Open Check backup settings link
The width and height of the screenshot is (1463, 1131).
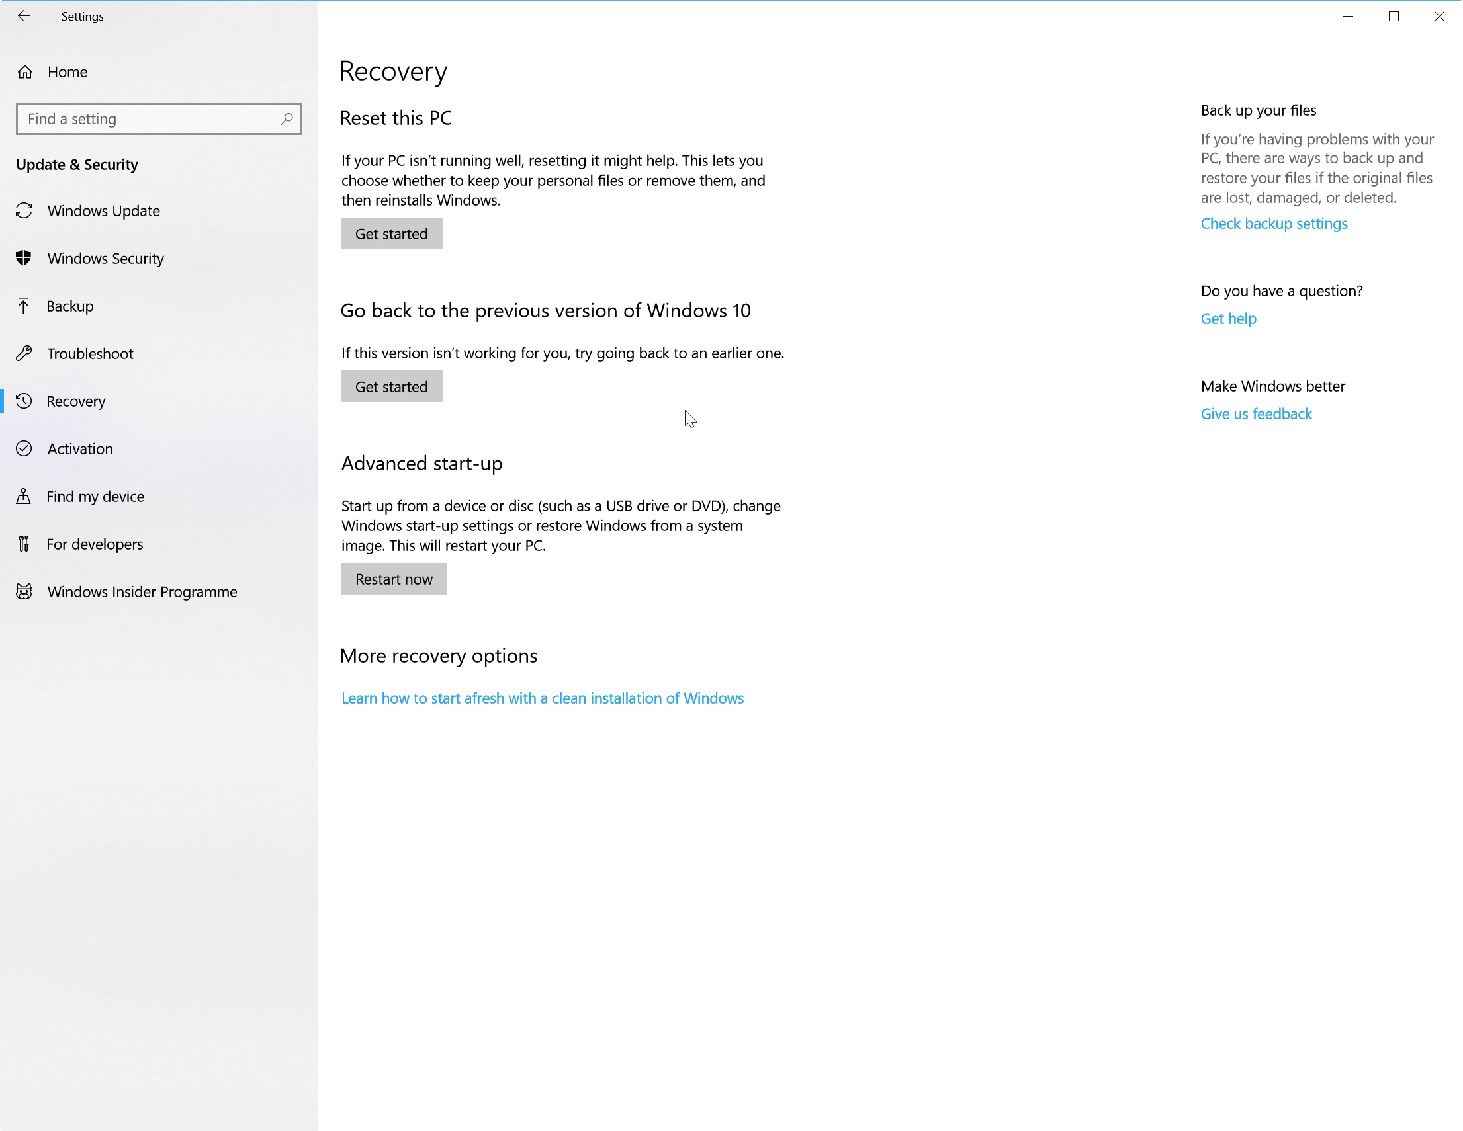point(1274,223)
